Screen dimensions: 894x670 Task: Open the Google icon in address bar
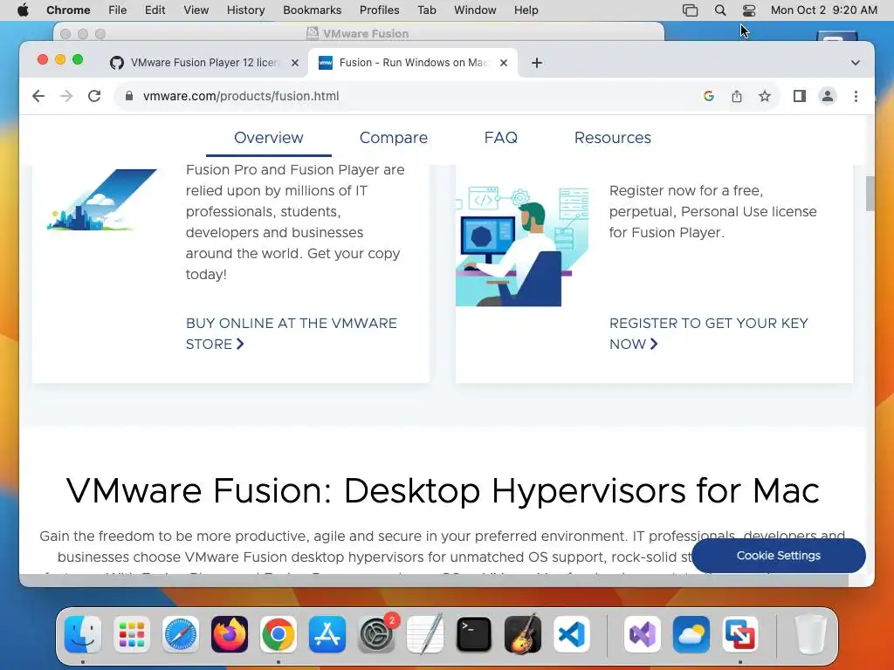709,96
